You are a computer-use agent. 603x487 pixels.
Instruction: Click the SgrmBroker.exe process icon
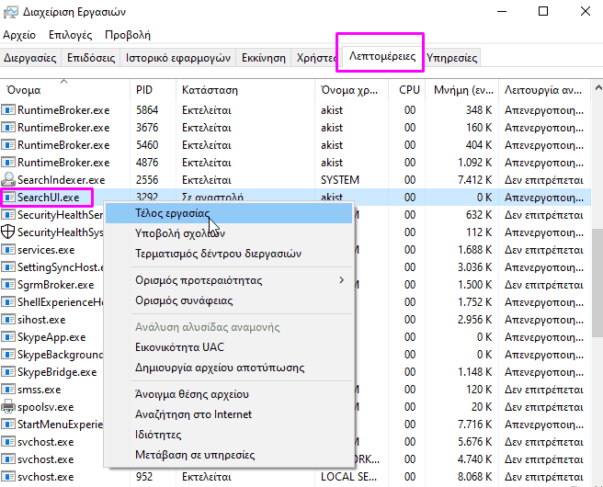[x=8, y=285]
